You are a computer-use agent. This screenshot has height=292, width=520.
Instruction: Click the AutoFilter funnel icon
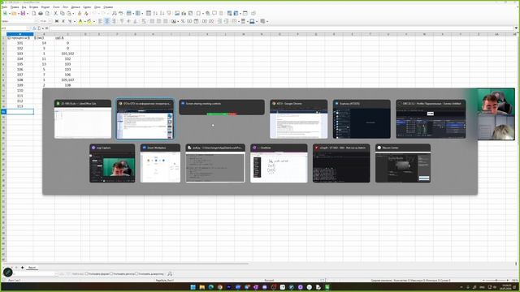[169, 13]
